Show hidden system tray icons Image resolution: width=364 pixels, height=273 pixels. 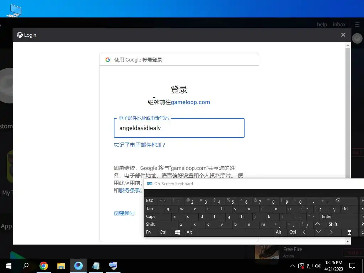click(x=293, y=266)
